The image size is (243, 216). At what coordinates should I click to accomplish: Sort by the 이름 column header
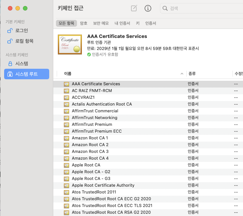click(x=68, y=74)
